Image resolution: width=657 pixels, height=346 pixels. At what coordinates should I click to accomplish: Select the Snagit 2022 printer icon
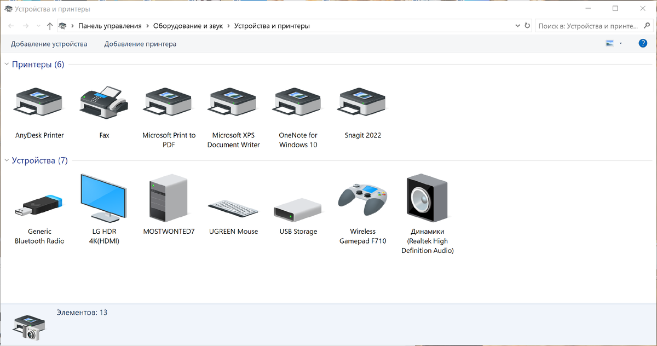pos(362,103)
